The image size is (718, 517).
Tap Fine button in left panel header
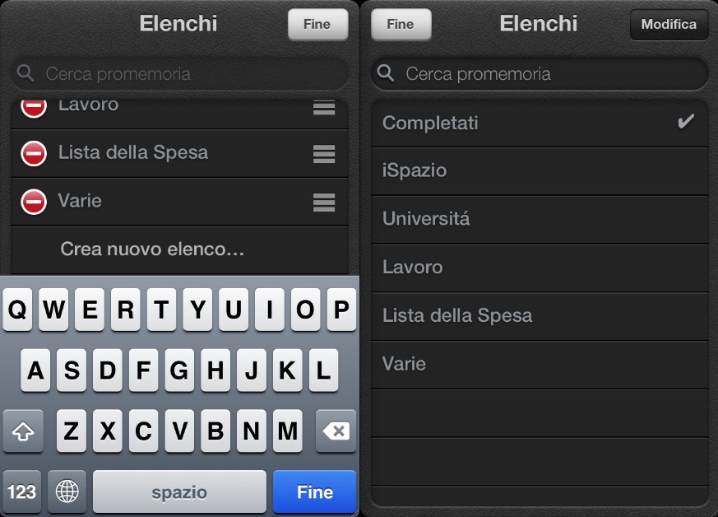(x=317, y=25)
